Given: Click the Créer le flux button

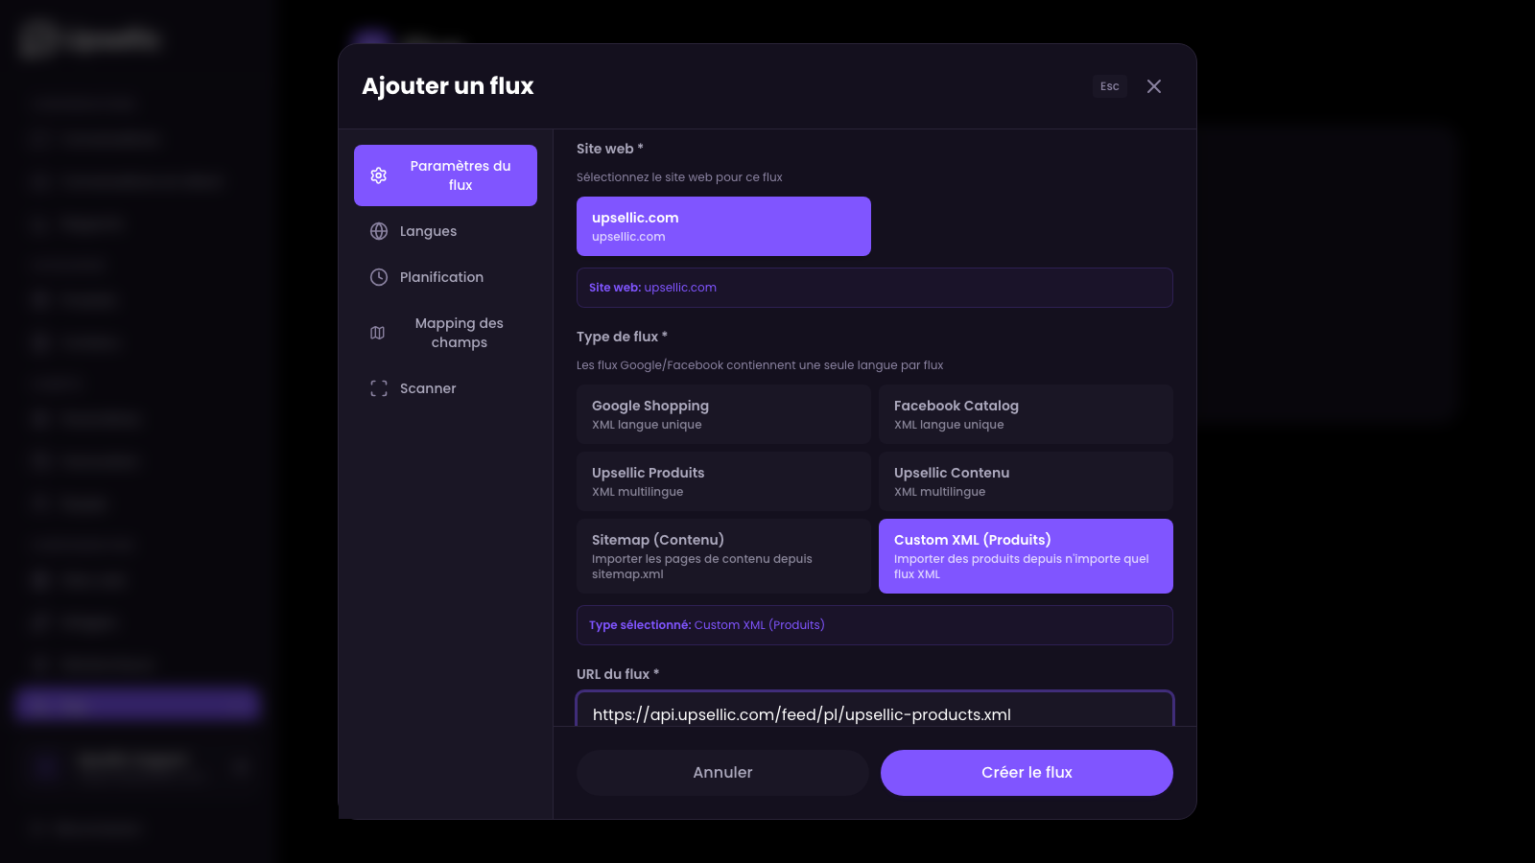Looking at the screenshot, I should tap(1027, 773).
